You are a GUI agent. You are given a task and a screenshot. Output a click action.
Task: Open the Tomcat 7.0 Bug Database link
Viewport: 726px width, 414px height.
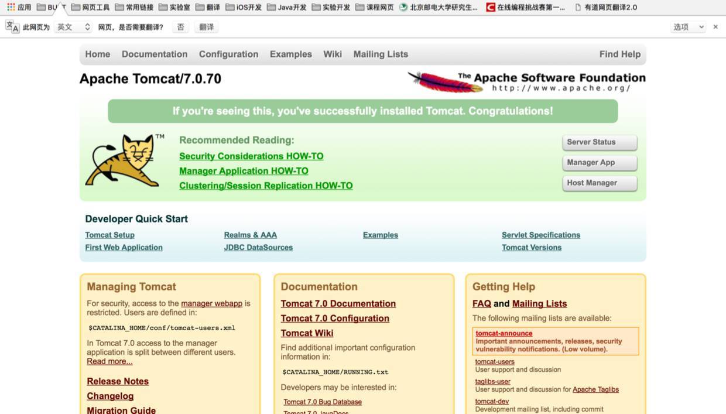[x=323, y=402]
